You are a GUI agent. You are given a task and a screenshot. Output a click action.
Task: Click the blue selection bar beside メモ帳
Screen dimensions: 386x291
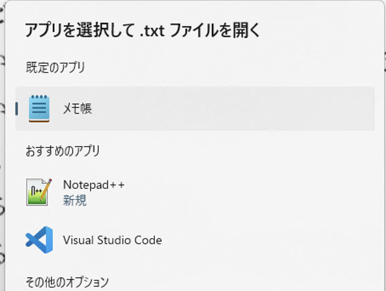(16, 108)
